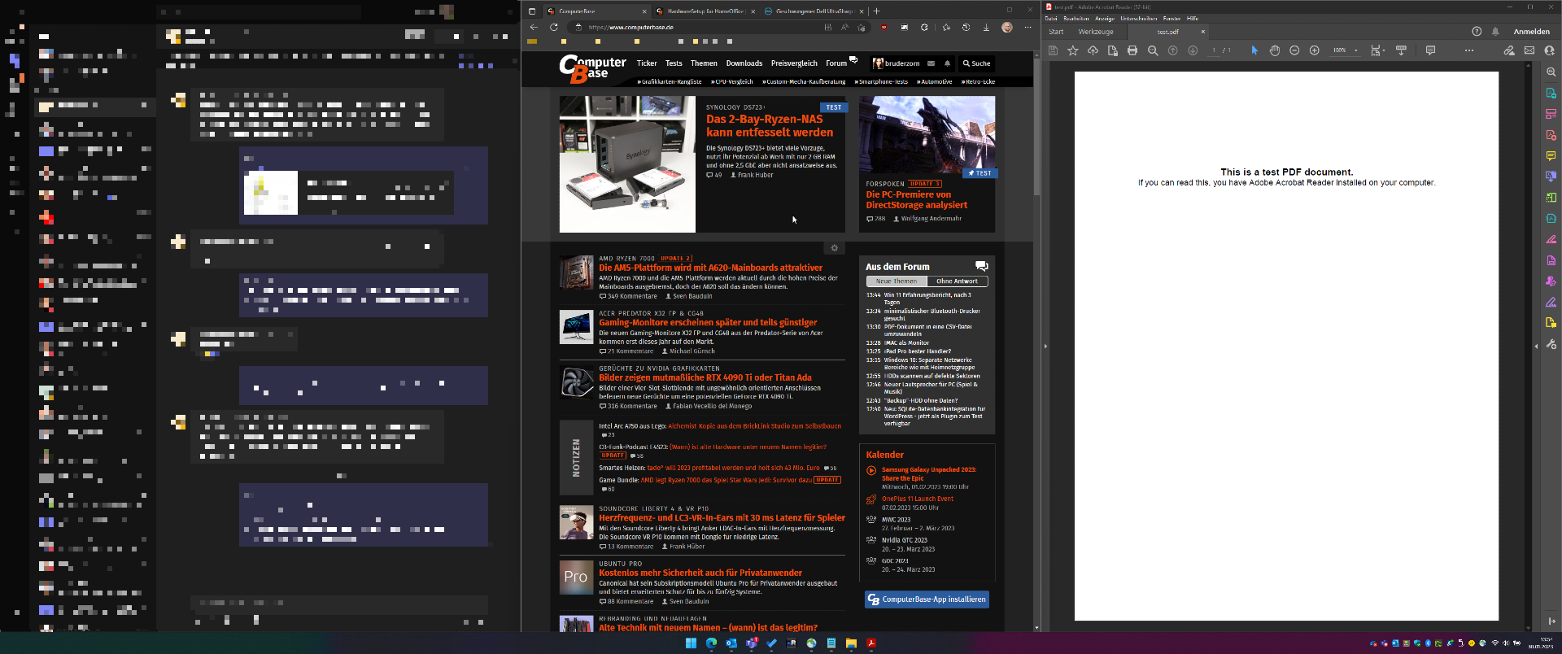Expand the Acrobat left navigation pane arrow
Viewport: 1562px width, 654px height.
(x=1045, y=346)
